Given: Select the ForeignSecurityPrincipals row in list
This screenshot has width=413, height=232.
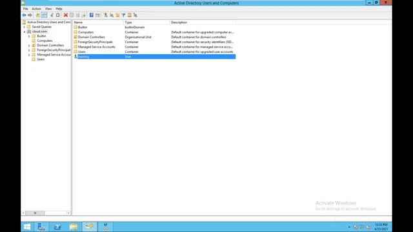Looking at the screenshot, I should [x=154, y=42].
